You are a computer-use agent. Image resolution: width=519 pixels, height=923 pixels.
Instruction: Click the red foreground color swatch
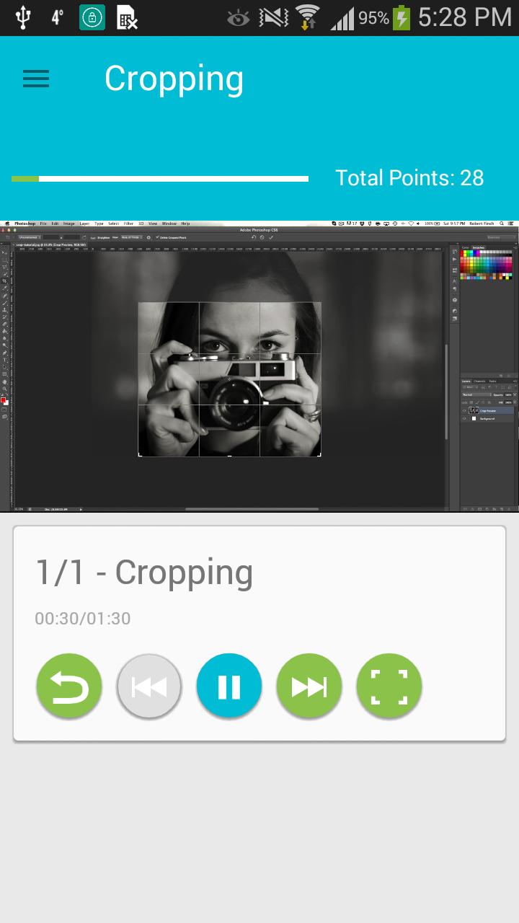pyautogui.click(x=4, y=400)
